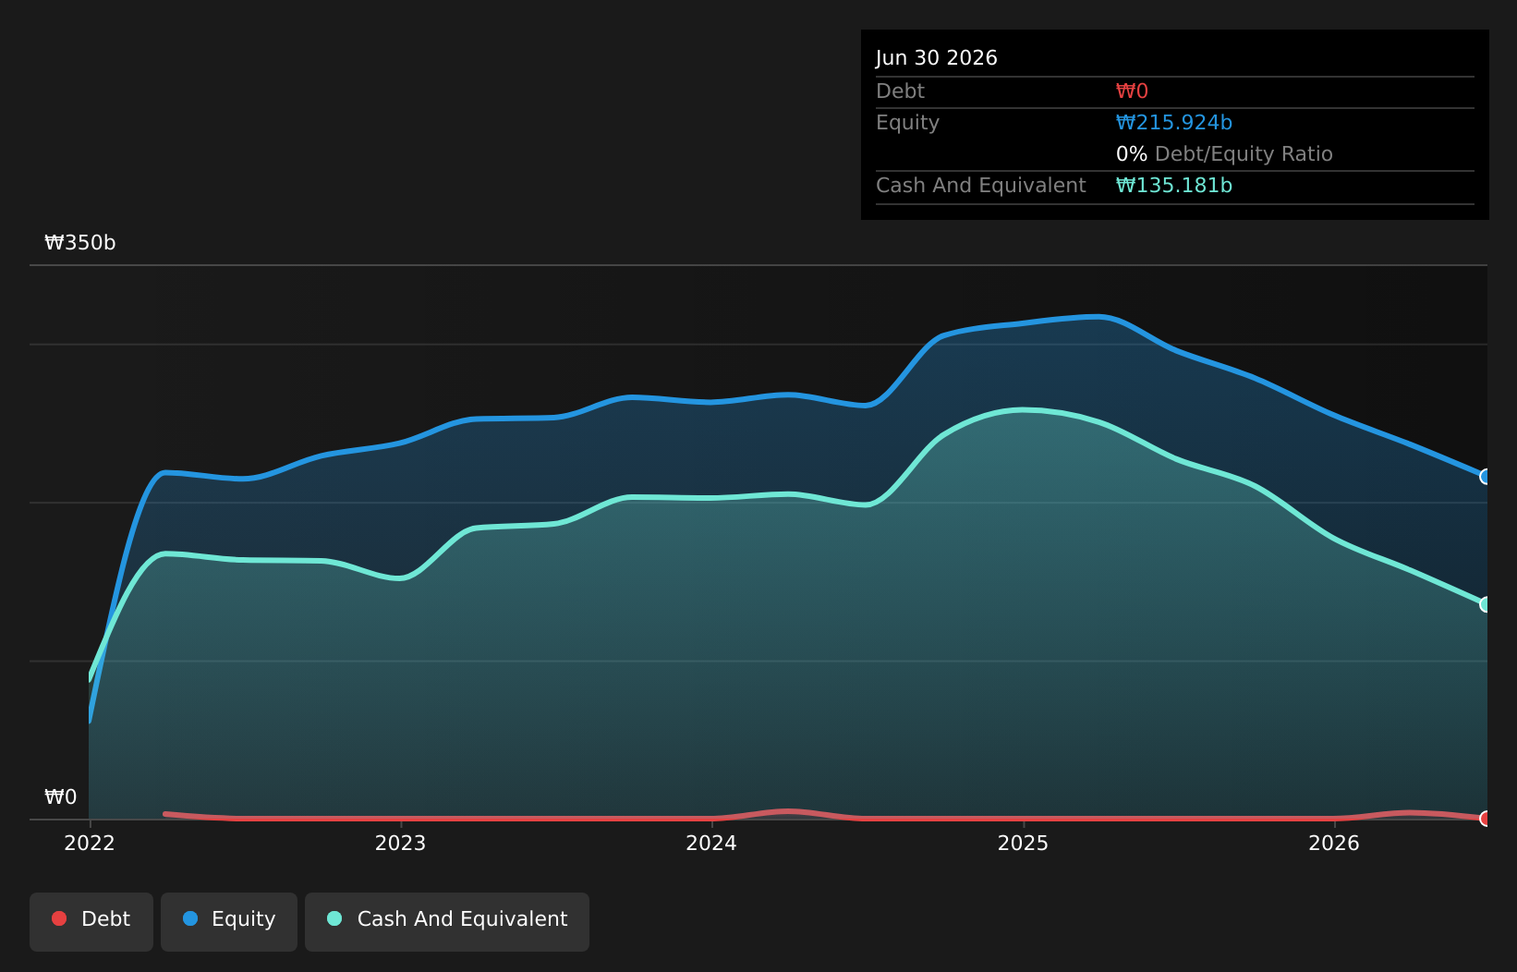Click the ₩135.181b cash value

coord(1174,186)
